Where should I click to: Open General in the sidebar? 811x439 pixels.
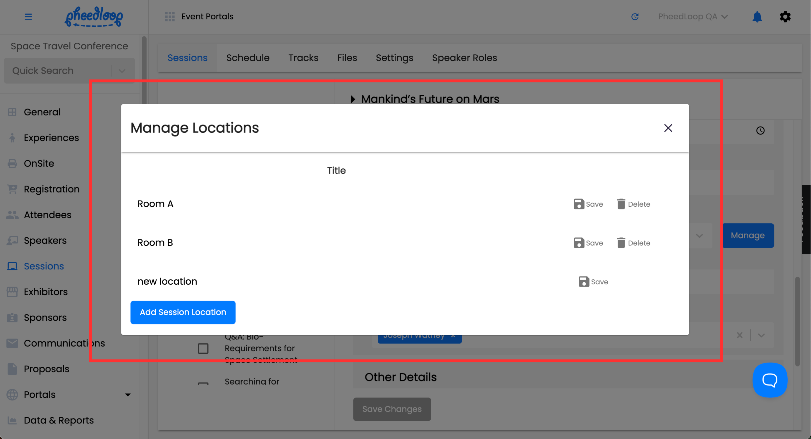click(42, 112)
